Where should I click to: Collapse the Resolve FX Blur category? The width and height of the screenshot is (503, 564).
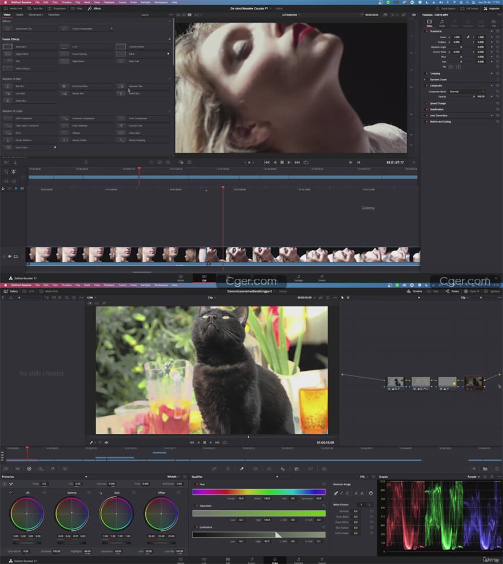click(x=169, y=79)
